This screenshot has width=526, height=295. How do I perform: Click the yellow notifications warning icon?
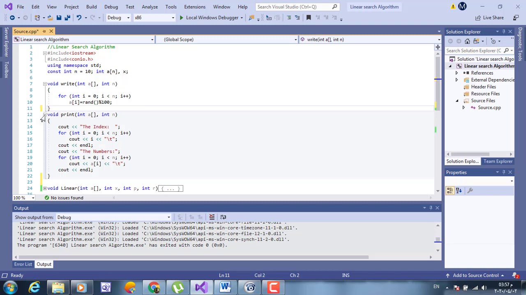(x=453, y=7)
